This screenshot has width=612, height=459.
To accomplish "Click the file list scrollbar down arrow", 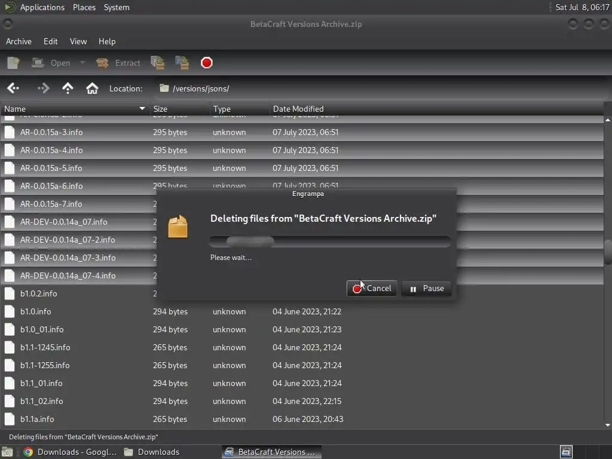I will pyautogui.click(x=608, y=425).
